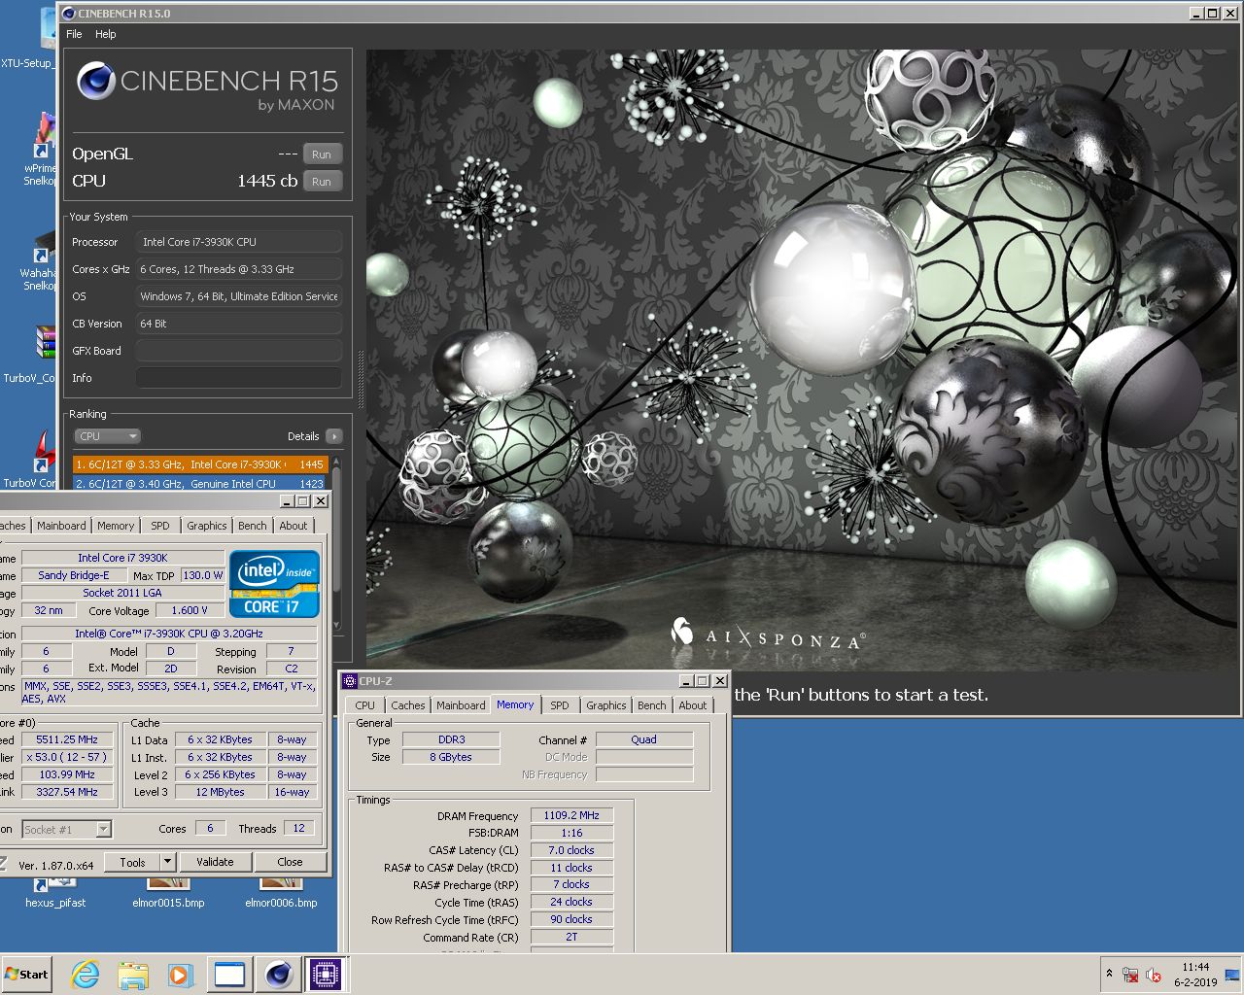This screenshot has height=995, width=1244.
Task: Switch to Caches tab in front CPU-Z
Action: [408, 705]
